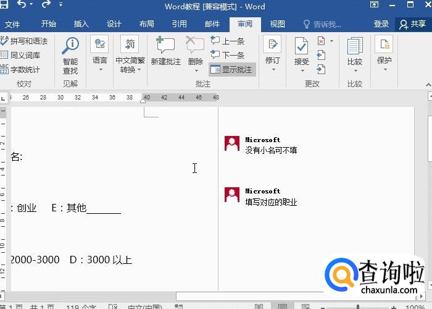Click the 比较 compare documents icon
The height and width of the screenshot is (309, 432).
[355, 46]
